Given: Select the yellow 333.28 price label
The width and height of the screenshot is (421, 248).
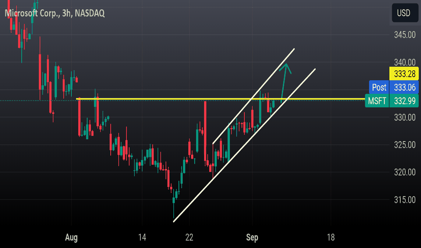Looking at the screenshot, I should coord(404,73).
